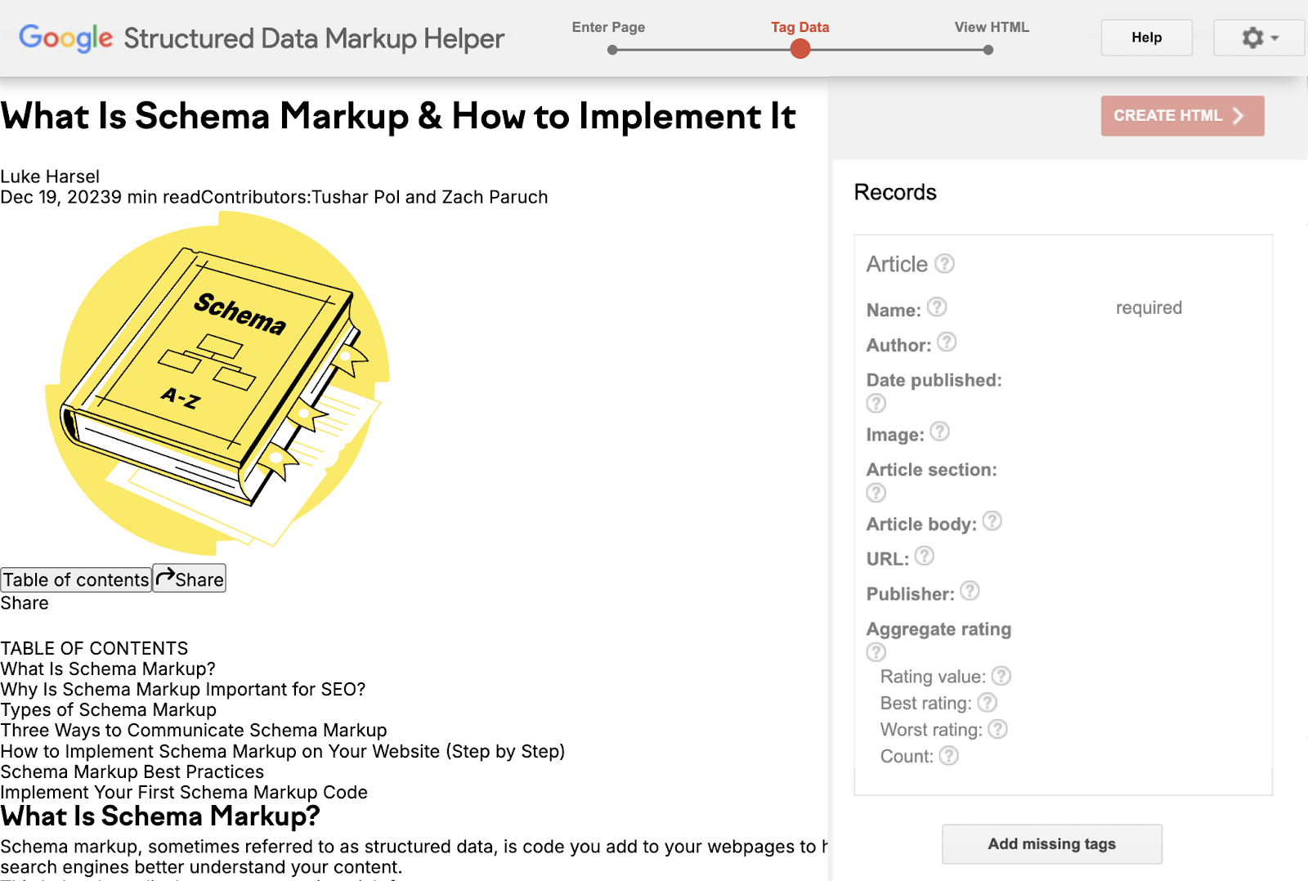Click the Types of Schema Markup entry
This screenshot has height=881, width=1308.
109,709
